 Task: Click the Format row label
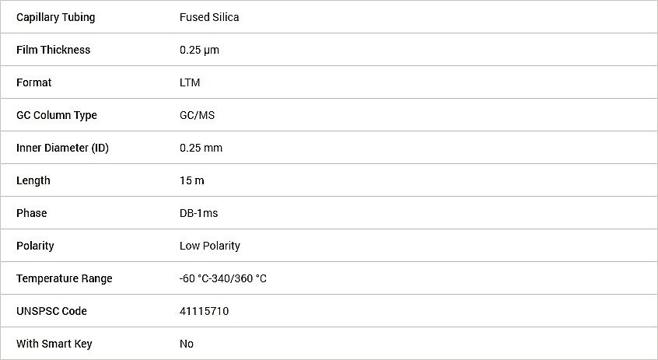tap(34, 82)
